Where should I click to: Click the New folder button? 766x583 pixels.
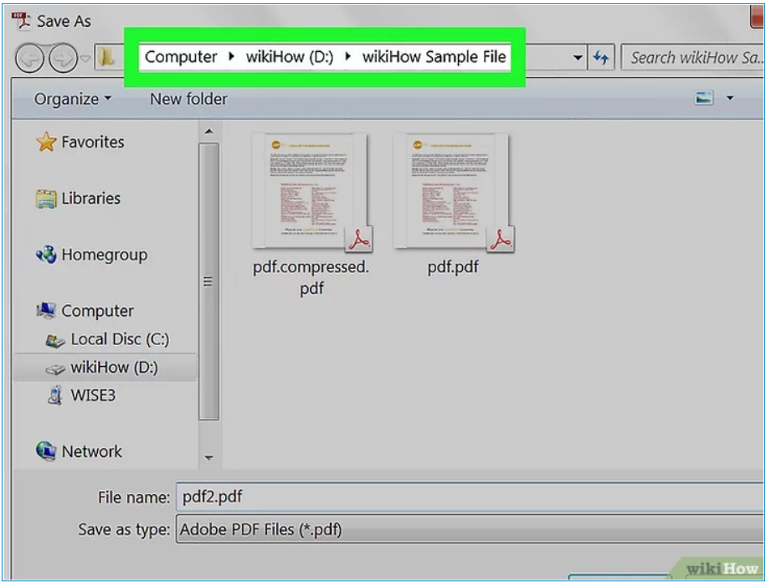pos(188,99)
